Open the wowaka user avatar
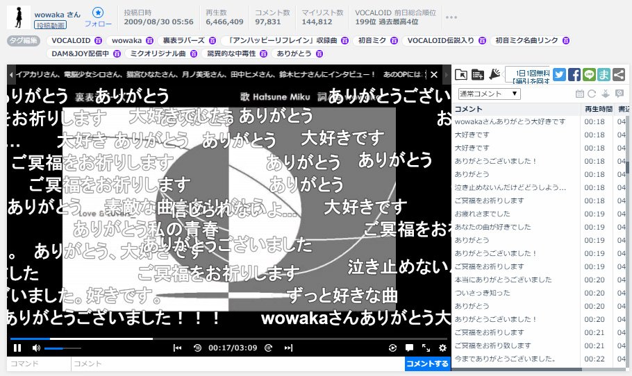This screenshot has height=376, width=632. tap(19, 18)
